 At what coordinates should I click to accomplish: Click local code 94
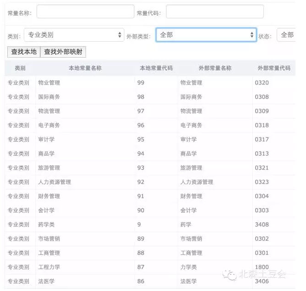point(141,154)
